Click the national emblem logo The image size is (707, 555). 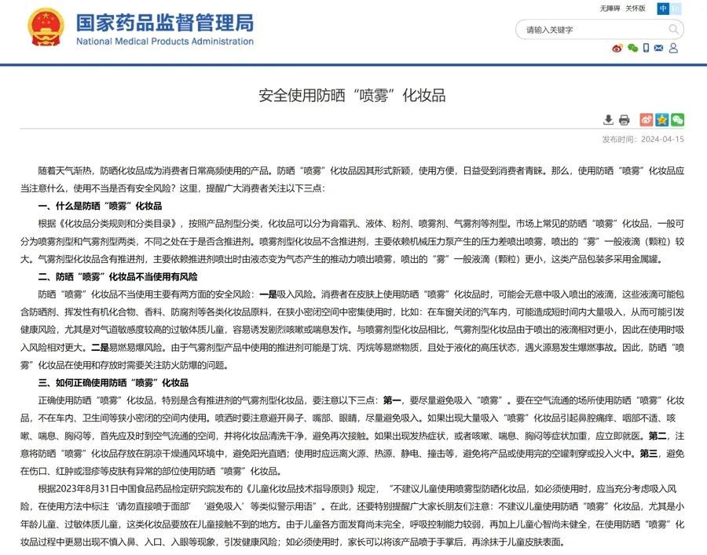click(x=46, y=28)
